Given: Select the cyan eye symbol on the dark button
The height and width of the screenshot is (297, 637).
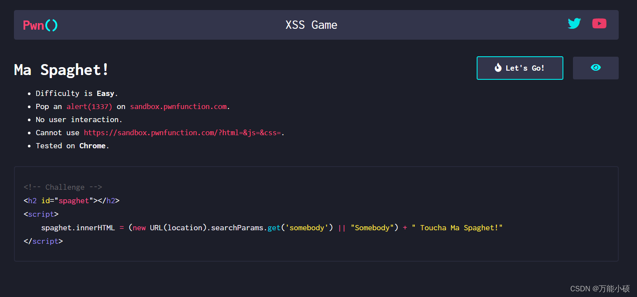Looking at the screenshot, I should coord(596,68).
